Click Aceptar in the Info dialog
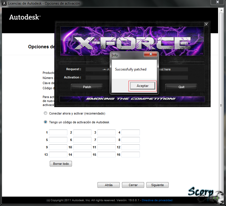The image size is (226, 206). tap(142, 86)
